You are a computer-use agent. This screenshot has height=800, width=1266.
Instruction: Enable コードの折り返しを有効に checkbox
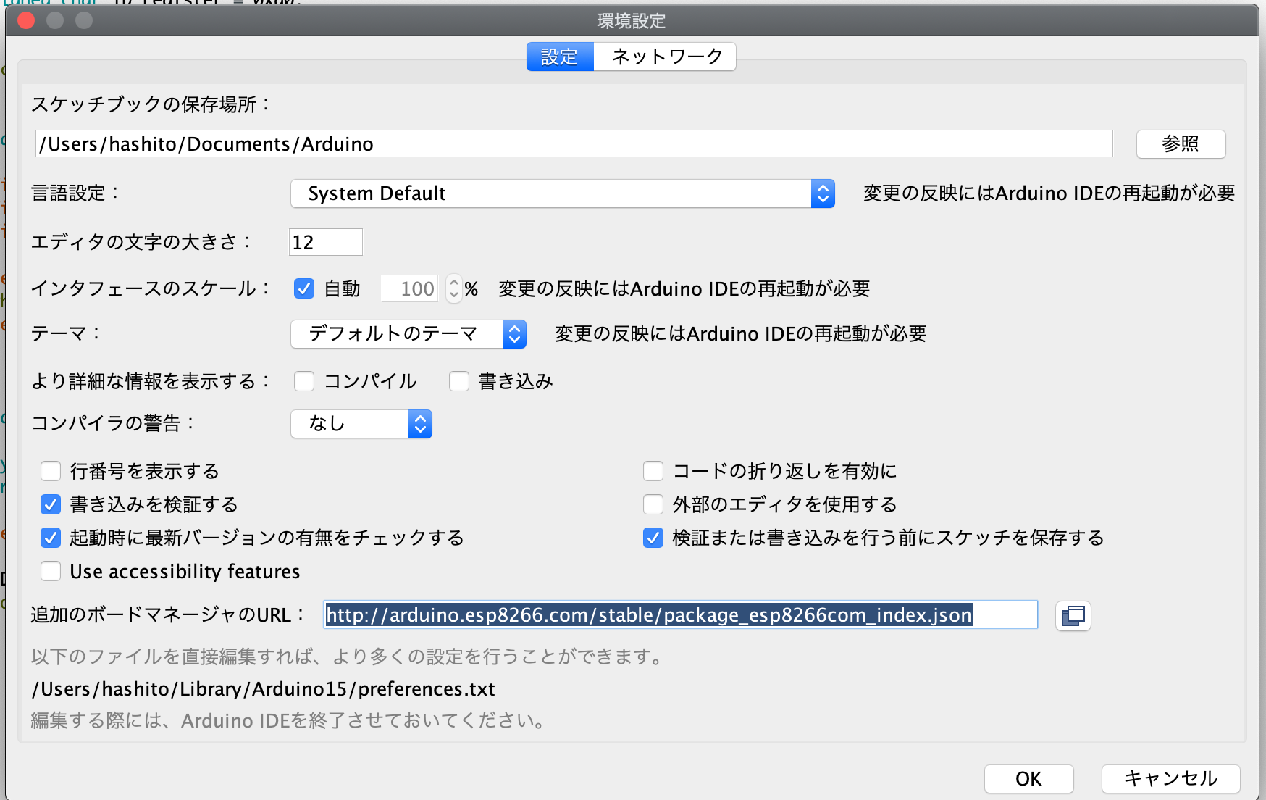[653, 472]
